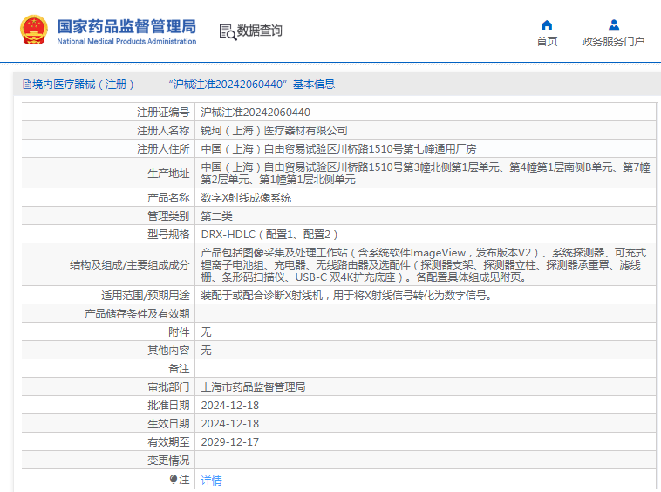Viewport: 661px width, 492px height.
Task: Click the 注册证编号 label cell
Action: coord(163,113)
